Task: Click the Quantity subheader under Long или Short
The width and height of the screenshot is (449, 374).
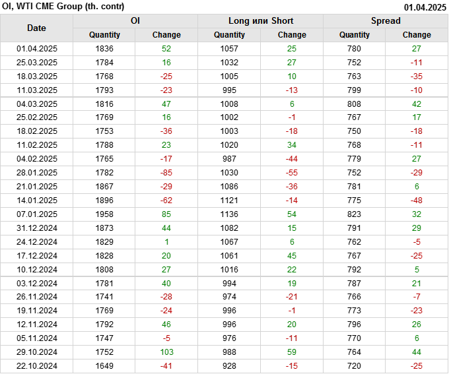Action: point(229,35)
